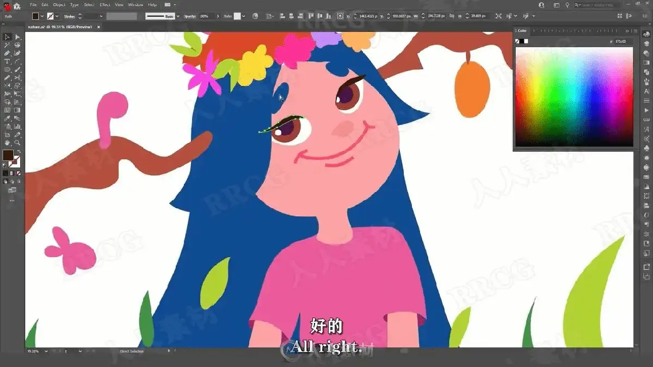Image resolution: width=653 pixels, height=367 pixels.
Task: Change the screen mode in the toolbar
Action: 11,190
